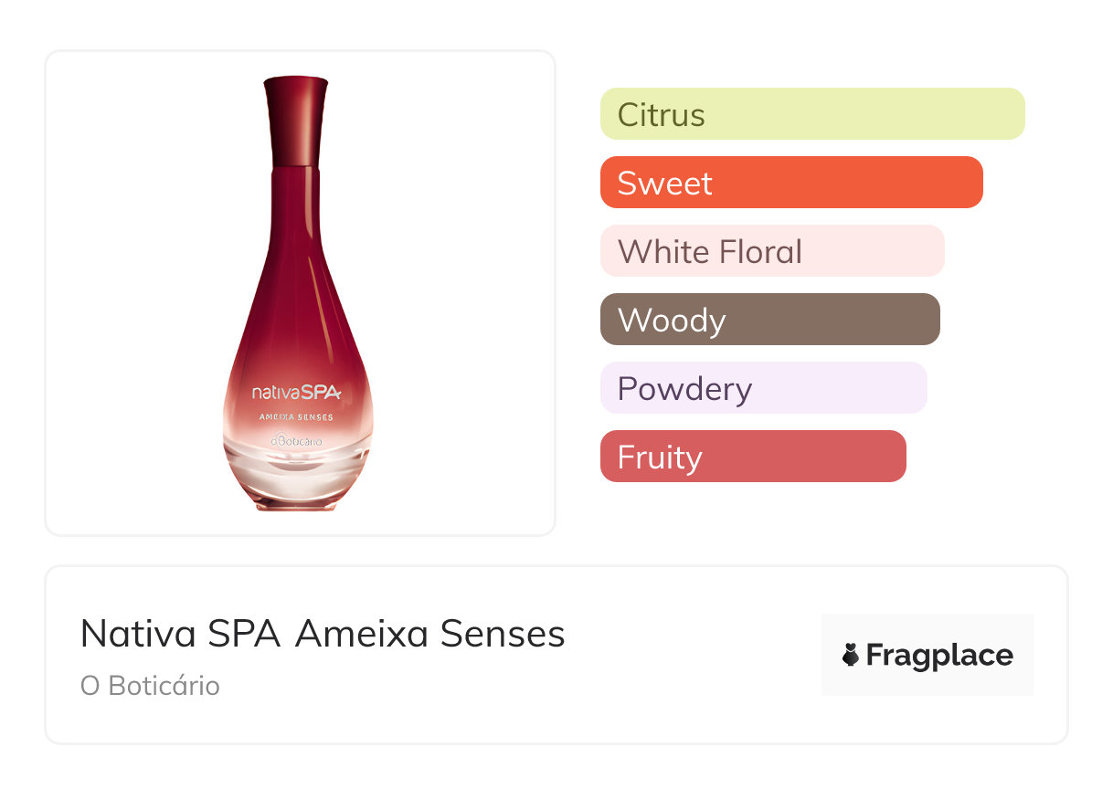This screenshot has height=789, width=1113.
Task: Select the Citrus accord bar
Action: click(811, 114)
